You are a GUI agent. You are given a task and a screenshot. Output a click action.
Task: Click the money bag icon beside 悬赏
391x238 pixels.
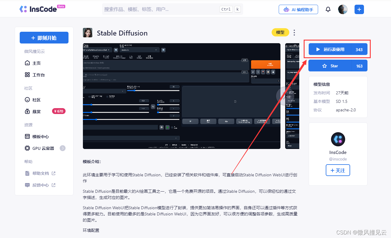[x=27, y=111]
